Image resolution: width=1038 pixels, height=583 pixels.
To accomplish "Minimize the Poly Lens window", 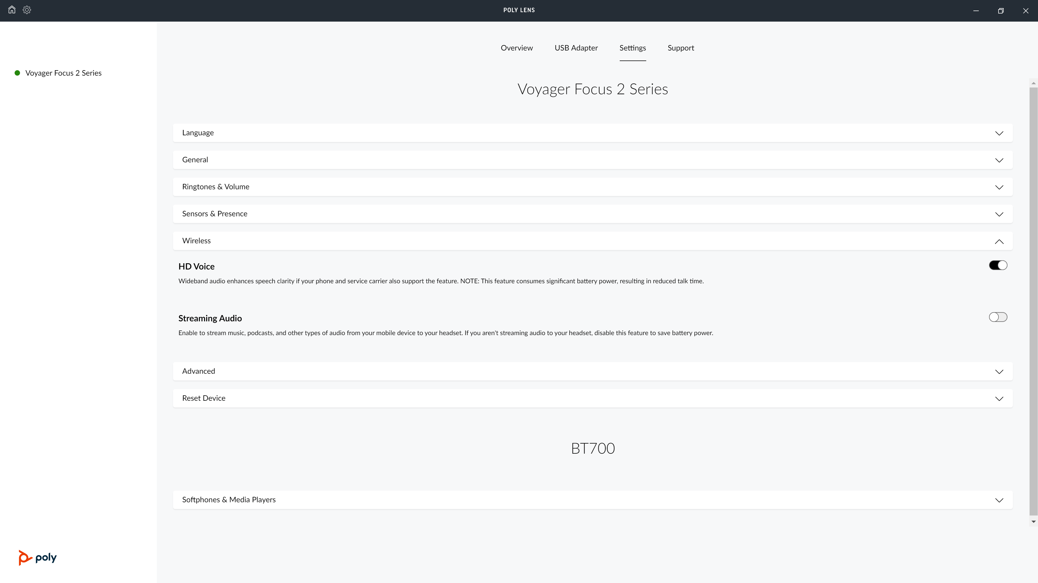I will point(976,11).
